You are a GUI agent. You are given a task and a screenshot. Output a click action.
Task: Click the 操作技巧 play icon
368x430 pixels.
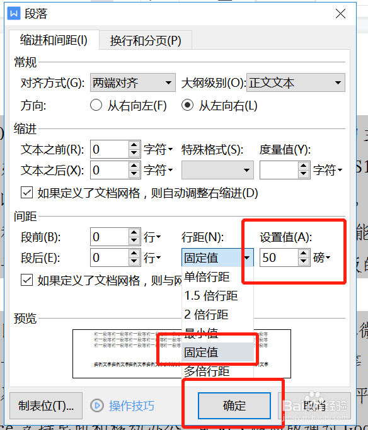click(x=97, y=405)
